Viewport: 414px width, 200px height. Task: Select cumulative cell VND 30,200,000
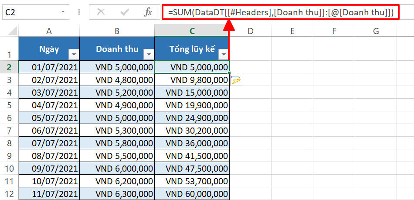point(192,131)
